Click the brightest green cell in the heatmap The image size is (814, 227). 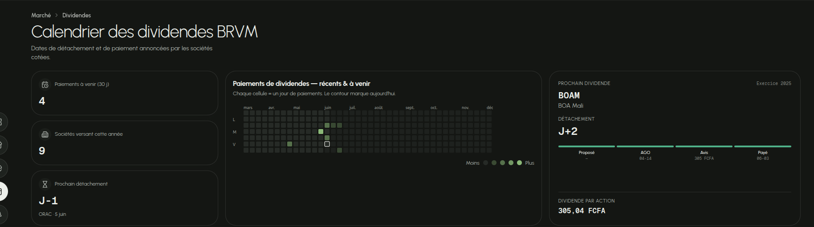(x=321, y=131)
